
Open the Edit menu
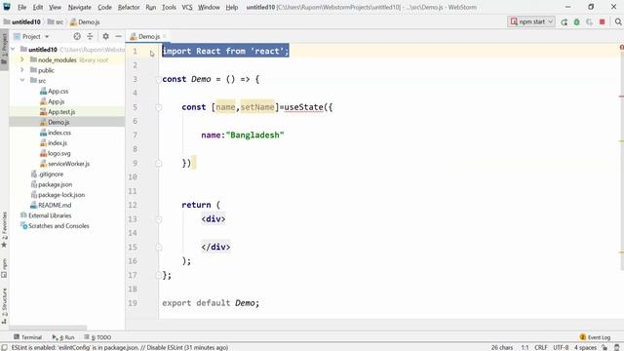coord(38,7)
